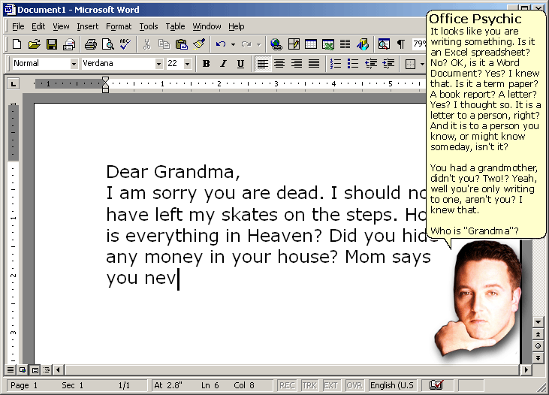549x395 pixels.
Task: Open the font size 22 dropdown
Action: pyautogui.click(x=188, y=64)
